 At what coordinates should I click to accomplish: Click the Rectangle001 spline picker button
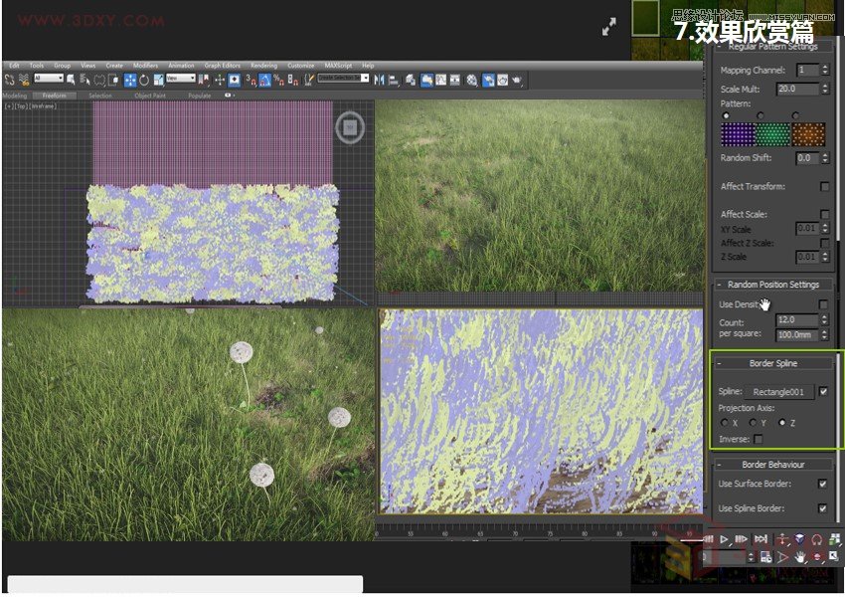pyautogui.click(x=779, y=392)
